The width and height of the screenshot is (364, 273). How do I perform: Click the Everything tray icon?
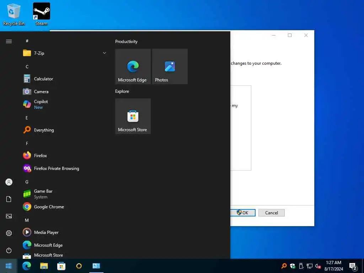coord(284,266)
